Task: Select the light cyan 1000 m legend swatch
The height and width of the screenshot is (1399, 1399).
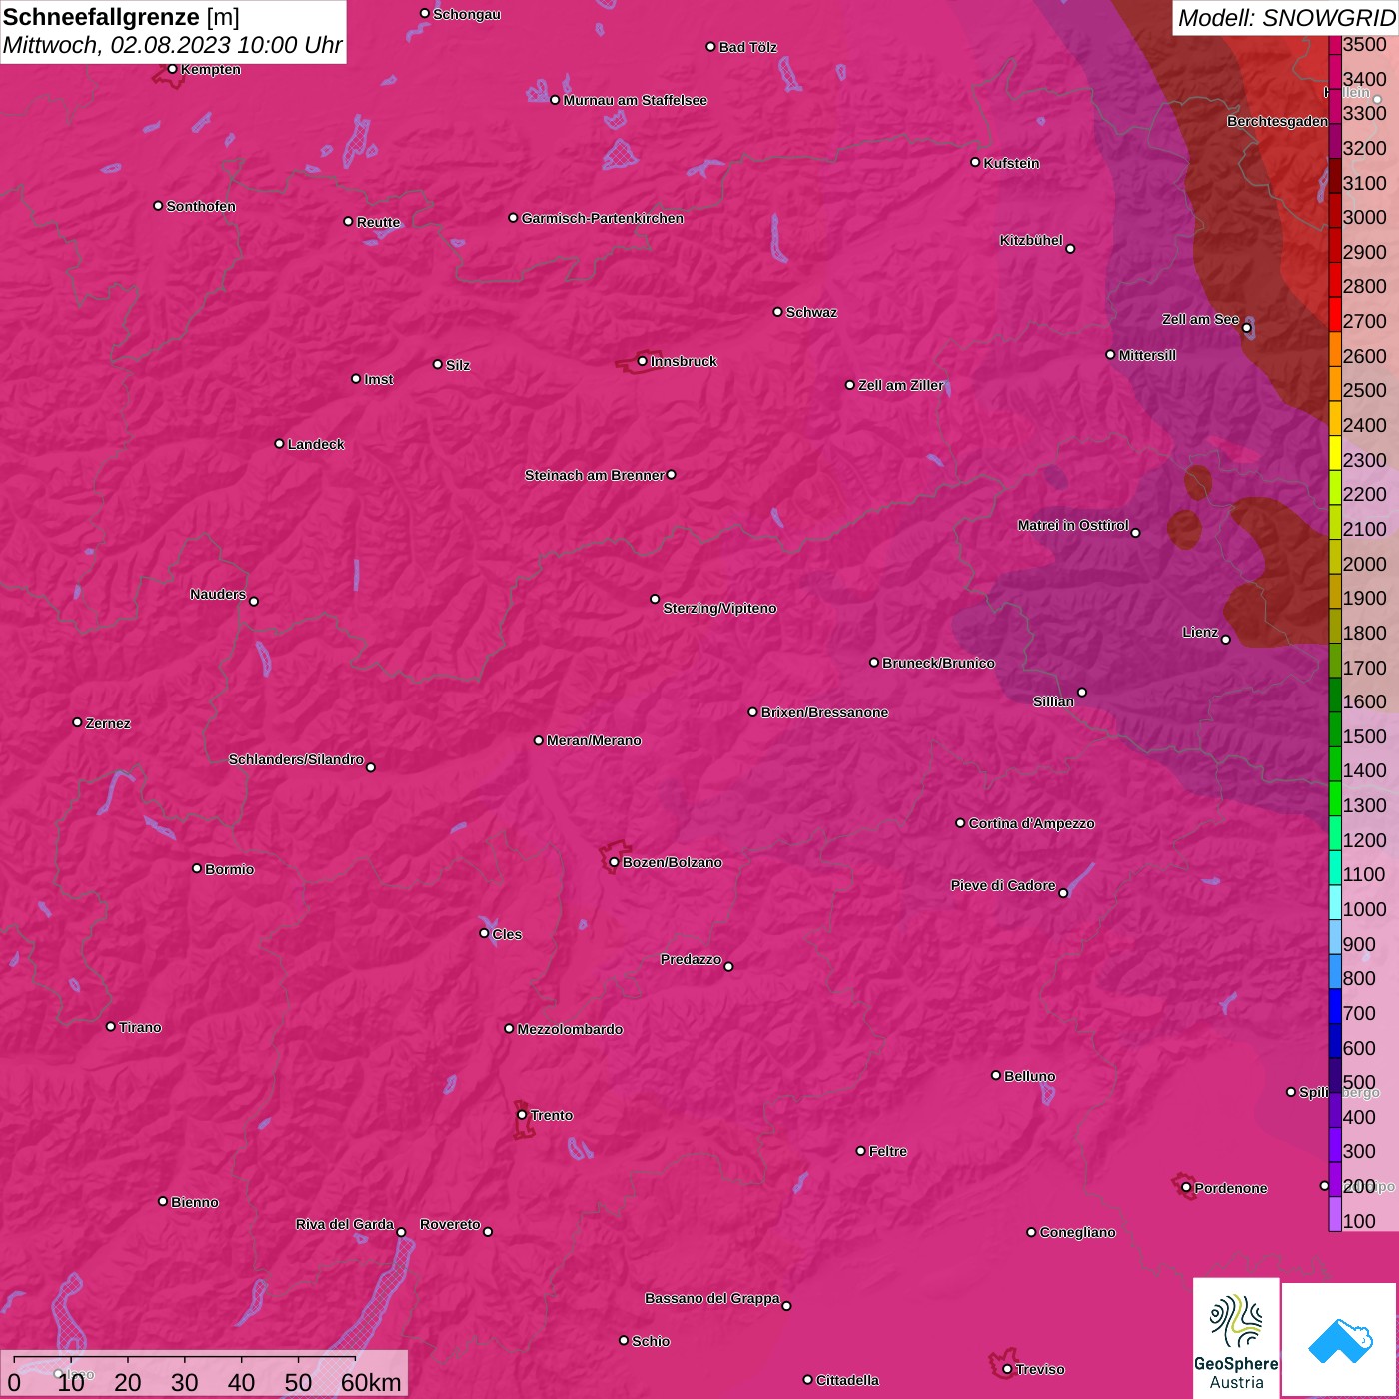Action: click(1334, 902)
